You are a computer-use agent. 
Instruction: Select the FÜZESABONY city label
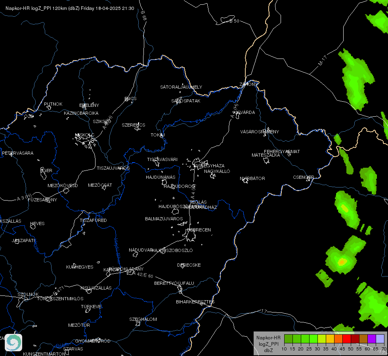tap(42, 200)
